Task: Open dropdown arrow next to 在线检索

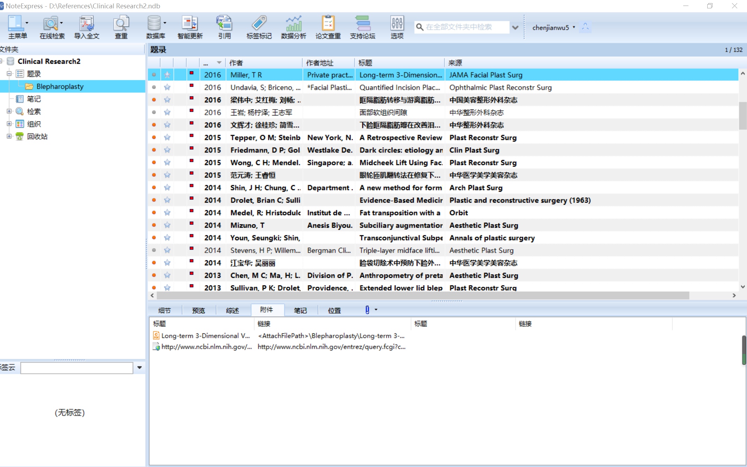Action: click(62, 23)
